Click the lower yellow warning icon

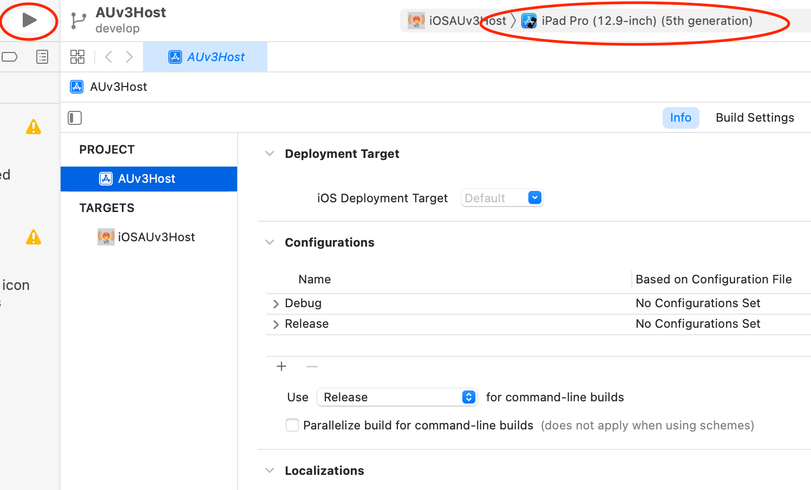pyautogui.click(x=34, y=237)
